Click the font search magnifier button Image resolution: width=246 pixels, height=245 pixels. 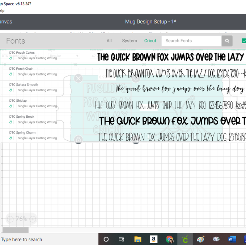227,41
